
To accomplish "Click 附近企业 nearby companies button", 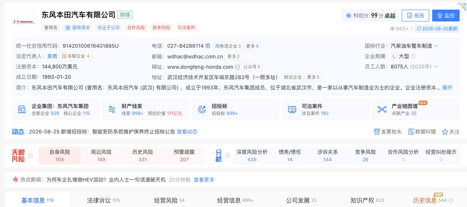I will coord(293,77).
